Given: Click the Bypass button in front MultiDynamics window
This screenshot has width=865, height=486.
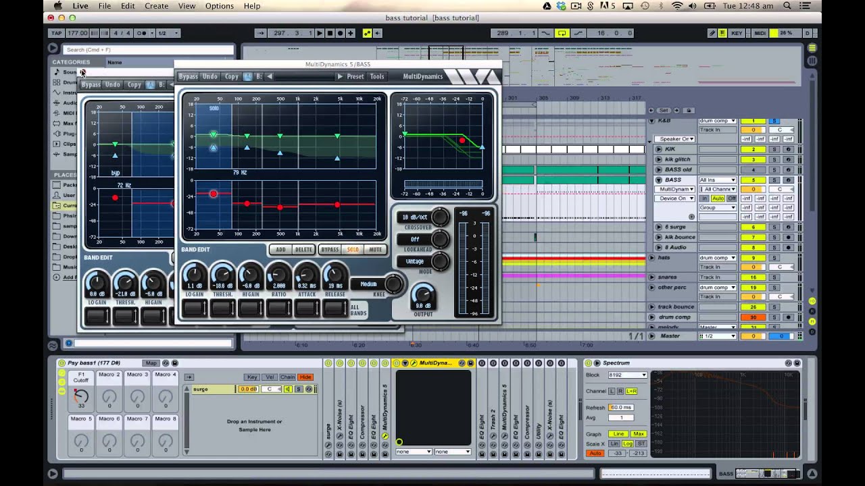Looking at the screenshot, I should pyautogui.click(x=189, y=76).
